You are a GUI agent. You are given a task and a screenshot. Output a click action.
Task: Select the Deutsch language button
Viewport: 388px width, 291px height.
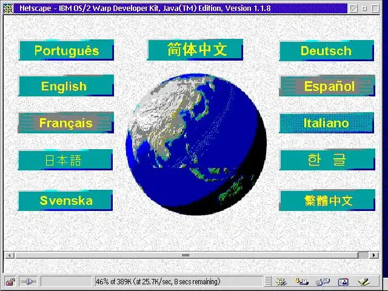pyautogui.click(x=327, y=51)
